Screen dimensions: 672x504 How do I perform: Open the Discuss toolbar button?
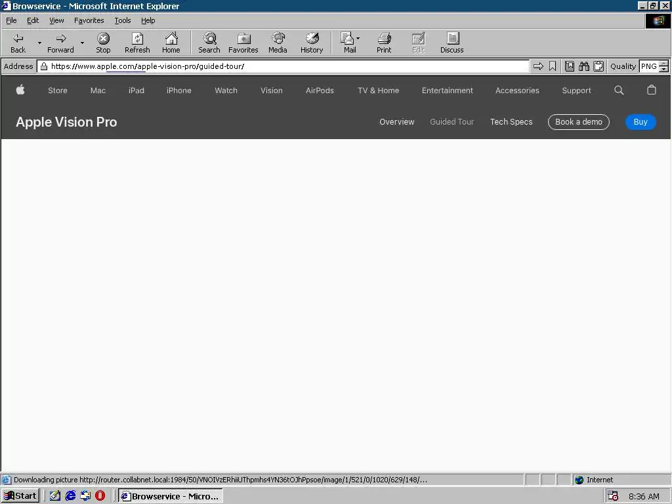pyautogui.click(x=451, y=43)
